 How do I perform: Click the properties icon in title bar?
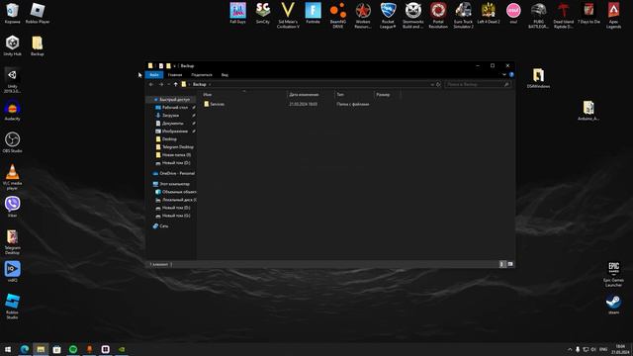point(160,66)
